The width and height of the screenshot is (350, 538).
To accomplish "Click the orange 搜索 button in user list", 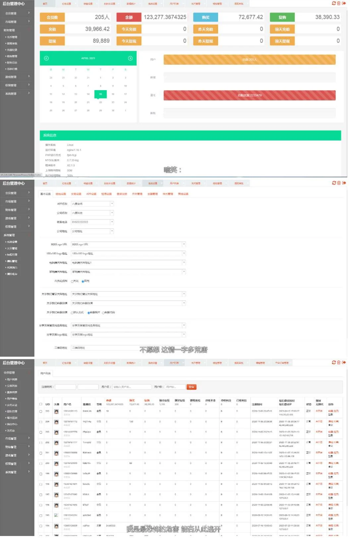I will tap(192, 387).
